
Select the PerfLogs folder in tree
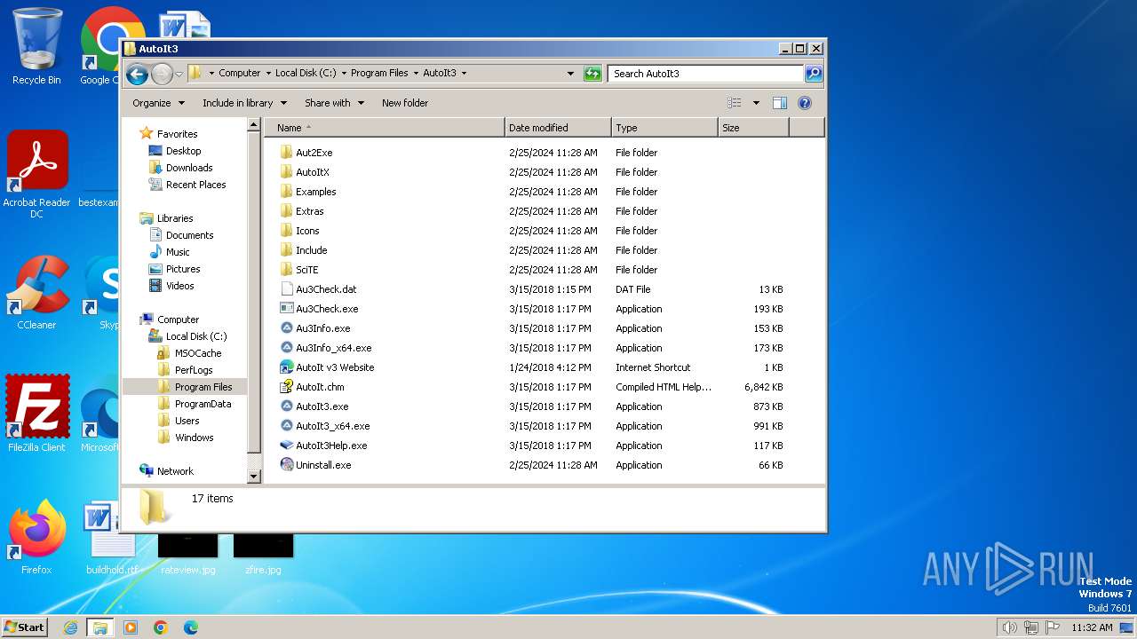(194, 370)
